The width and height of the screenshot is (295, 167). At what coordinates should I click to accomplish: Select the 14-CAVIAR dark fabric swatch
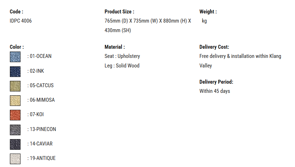click(x=15, y=144)
